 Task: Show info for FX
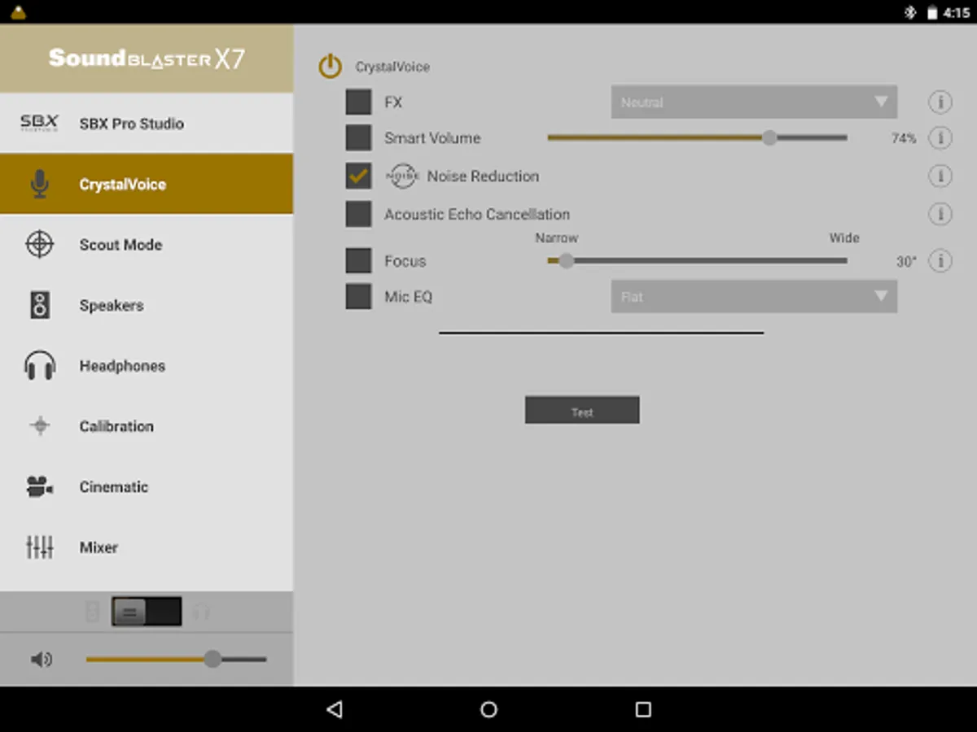(x=940, y=102)
